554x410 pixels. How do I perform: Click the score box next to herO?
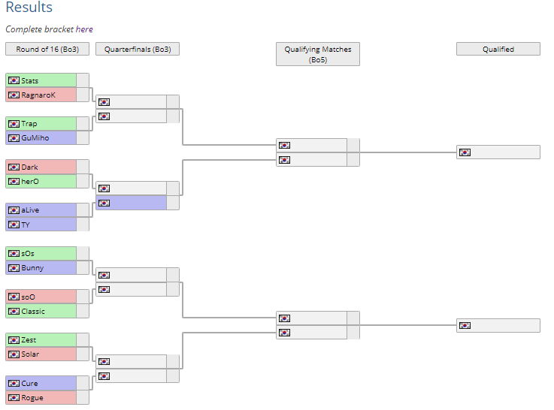(x=83, y=182)
